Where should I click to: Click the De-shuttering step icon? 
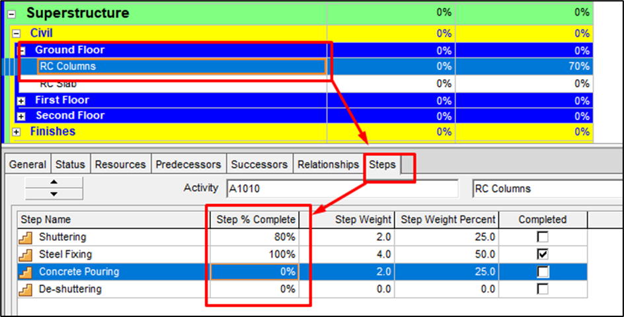coord(26,289)
